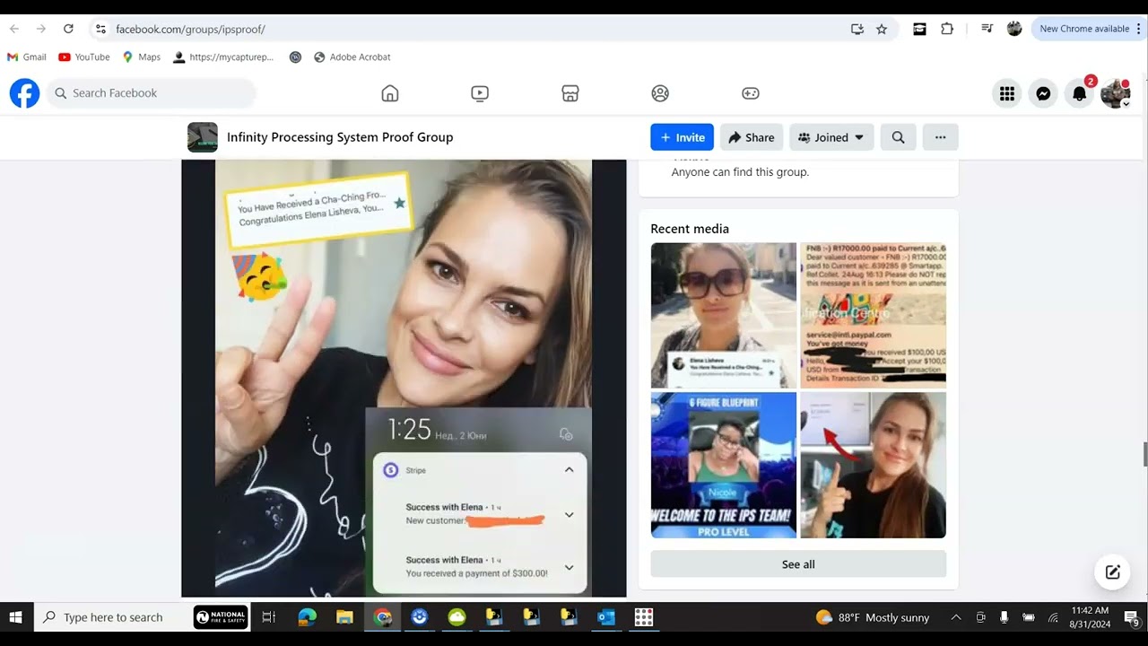Open the Gmail bookmark
This screenshot has width=1148, height=646.
27,57
